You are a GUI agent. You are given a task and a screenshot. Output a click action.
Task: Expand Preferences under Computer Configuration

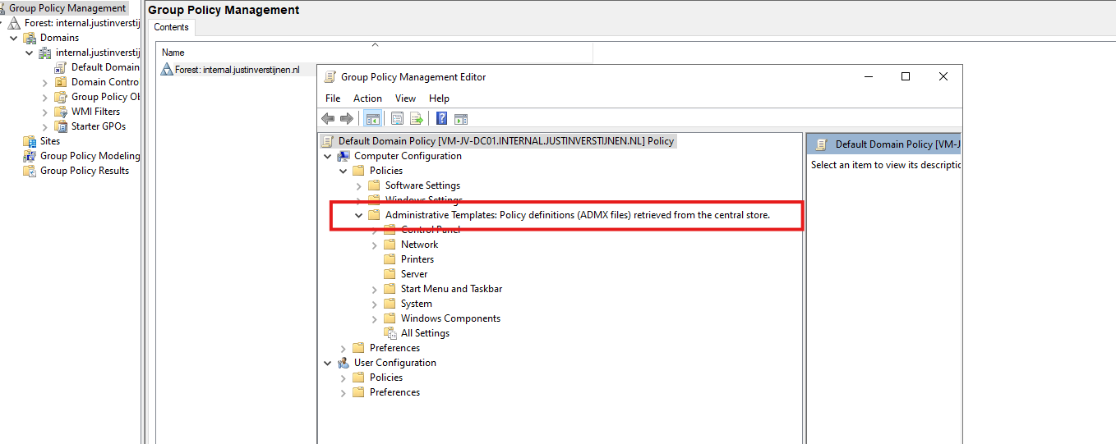[344, 348]
